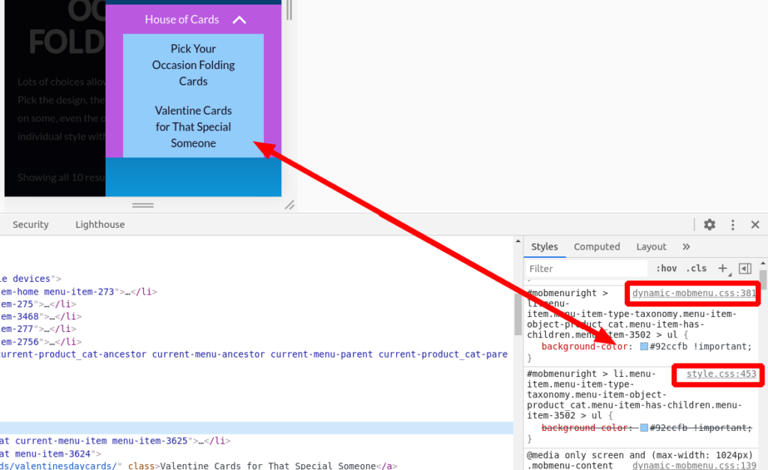This screenshot has height=470, width=768.
Task: Open the DevTools three-dot customize menu
Action: [733, 225]
